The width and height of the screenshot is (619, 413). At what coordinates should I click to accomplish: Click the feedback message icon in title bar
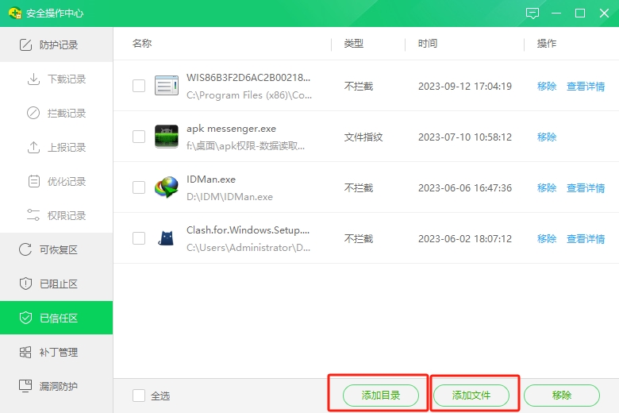(x=532, y=14)
